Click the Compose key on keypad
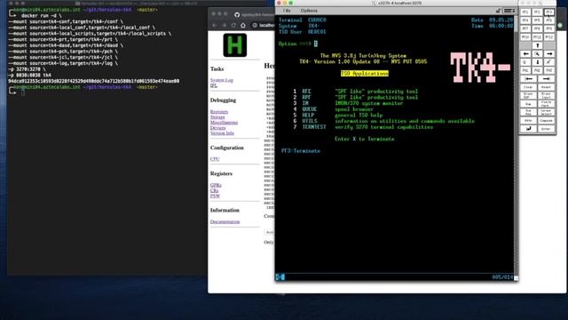Image resolution: width=568 pixels, height=320 pixels. coord(547,121)
